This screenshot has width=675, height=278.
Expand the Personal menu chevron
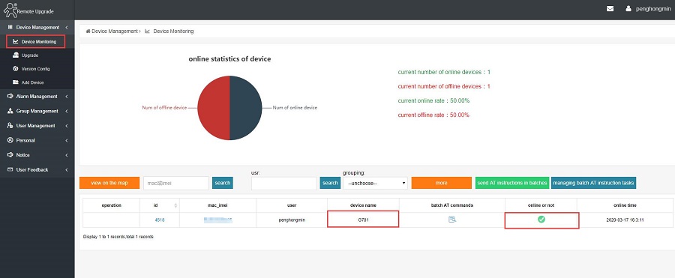[x=67, y=140]
